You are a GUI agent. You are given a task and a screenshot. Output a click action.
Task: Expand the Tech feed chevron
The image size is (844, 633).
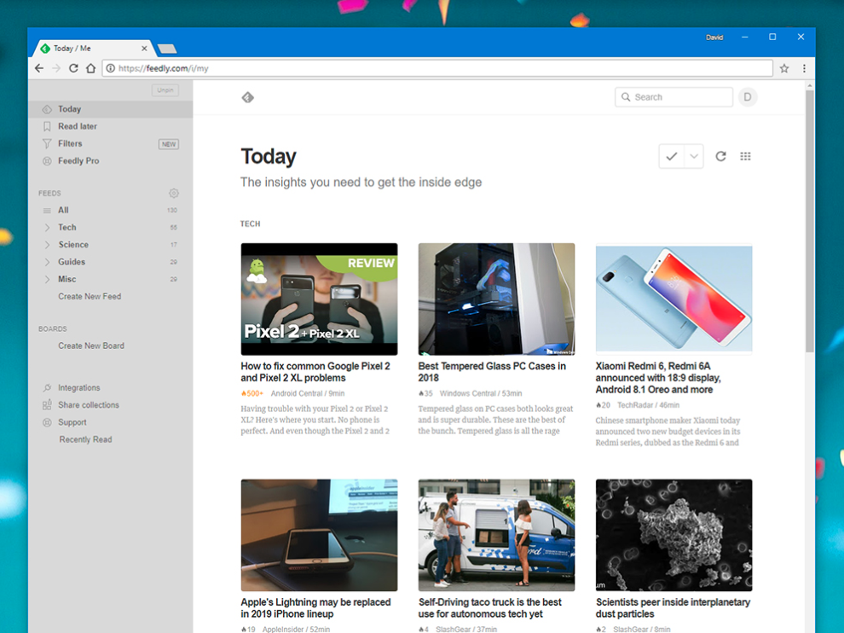click(47, 227)
